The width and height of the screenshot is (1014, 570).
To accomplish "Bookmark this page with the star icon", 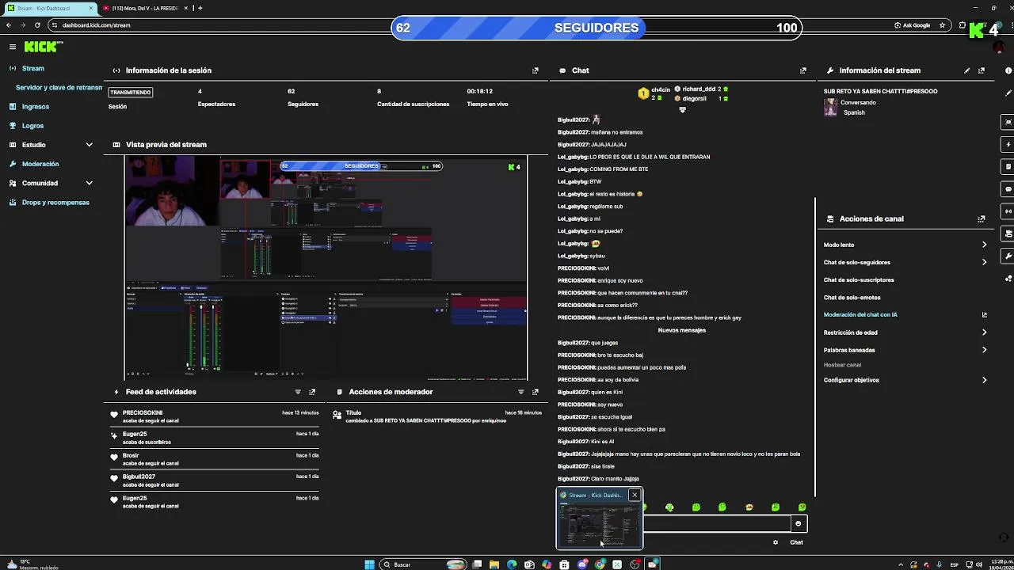I will [x=942, y=25].
